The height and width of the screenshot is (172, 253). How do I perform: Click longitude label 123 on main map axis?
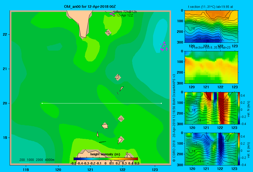pos(155,169)
